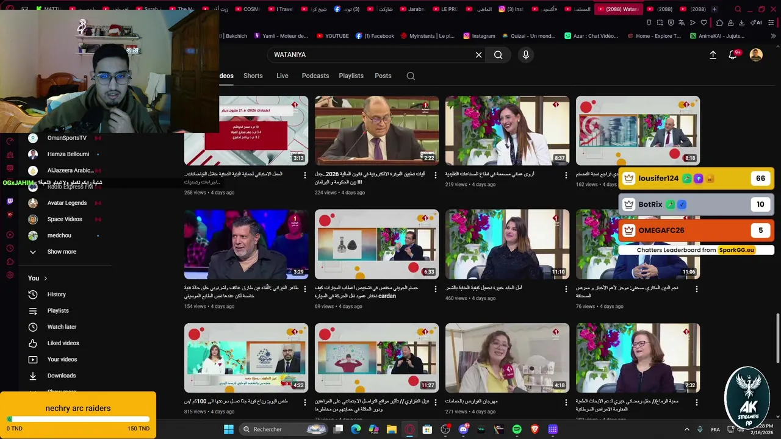Add a new browser tab with the plus
This screenshot has height=439, width=781.
pos(714,9)
